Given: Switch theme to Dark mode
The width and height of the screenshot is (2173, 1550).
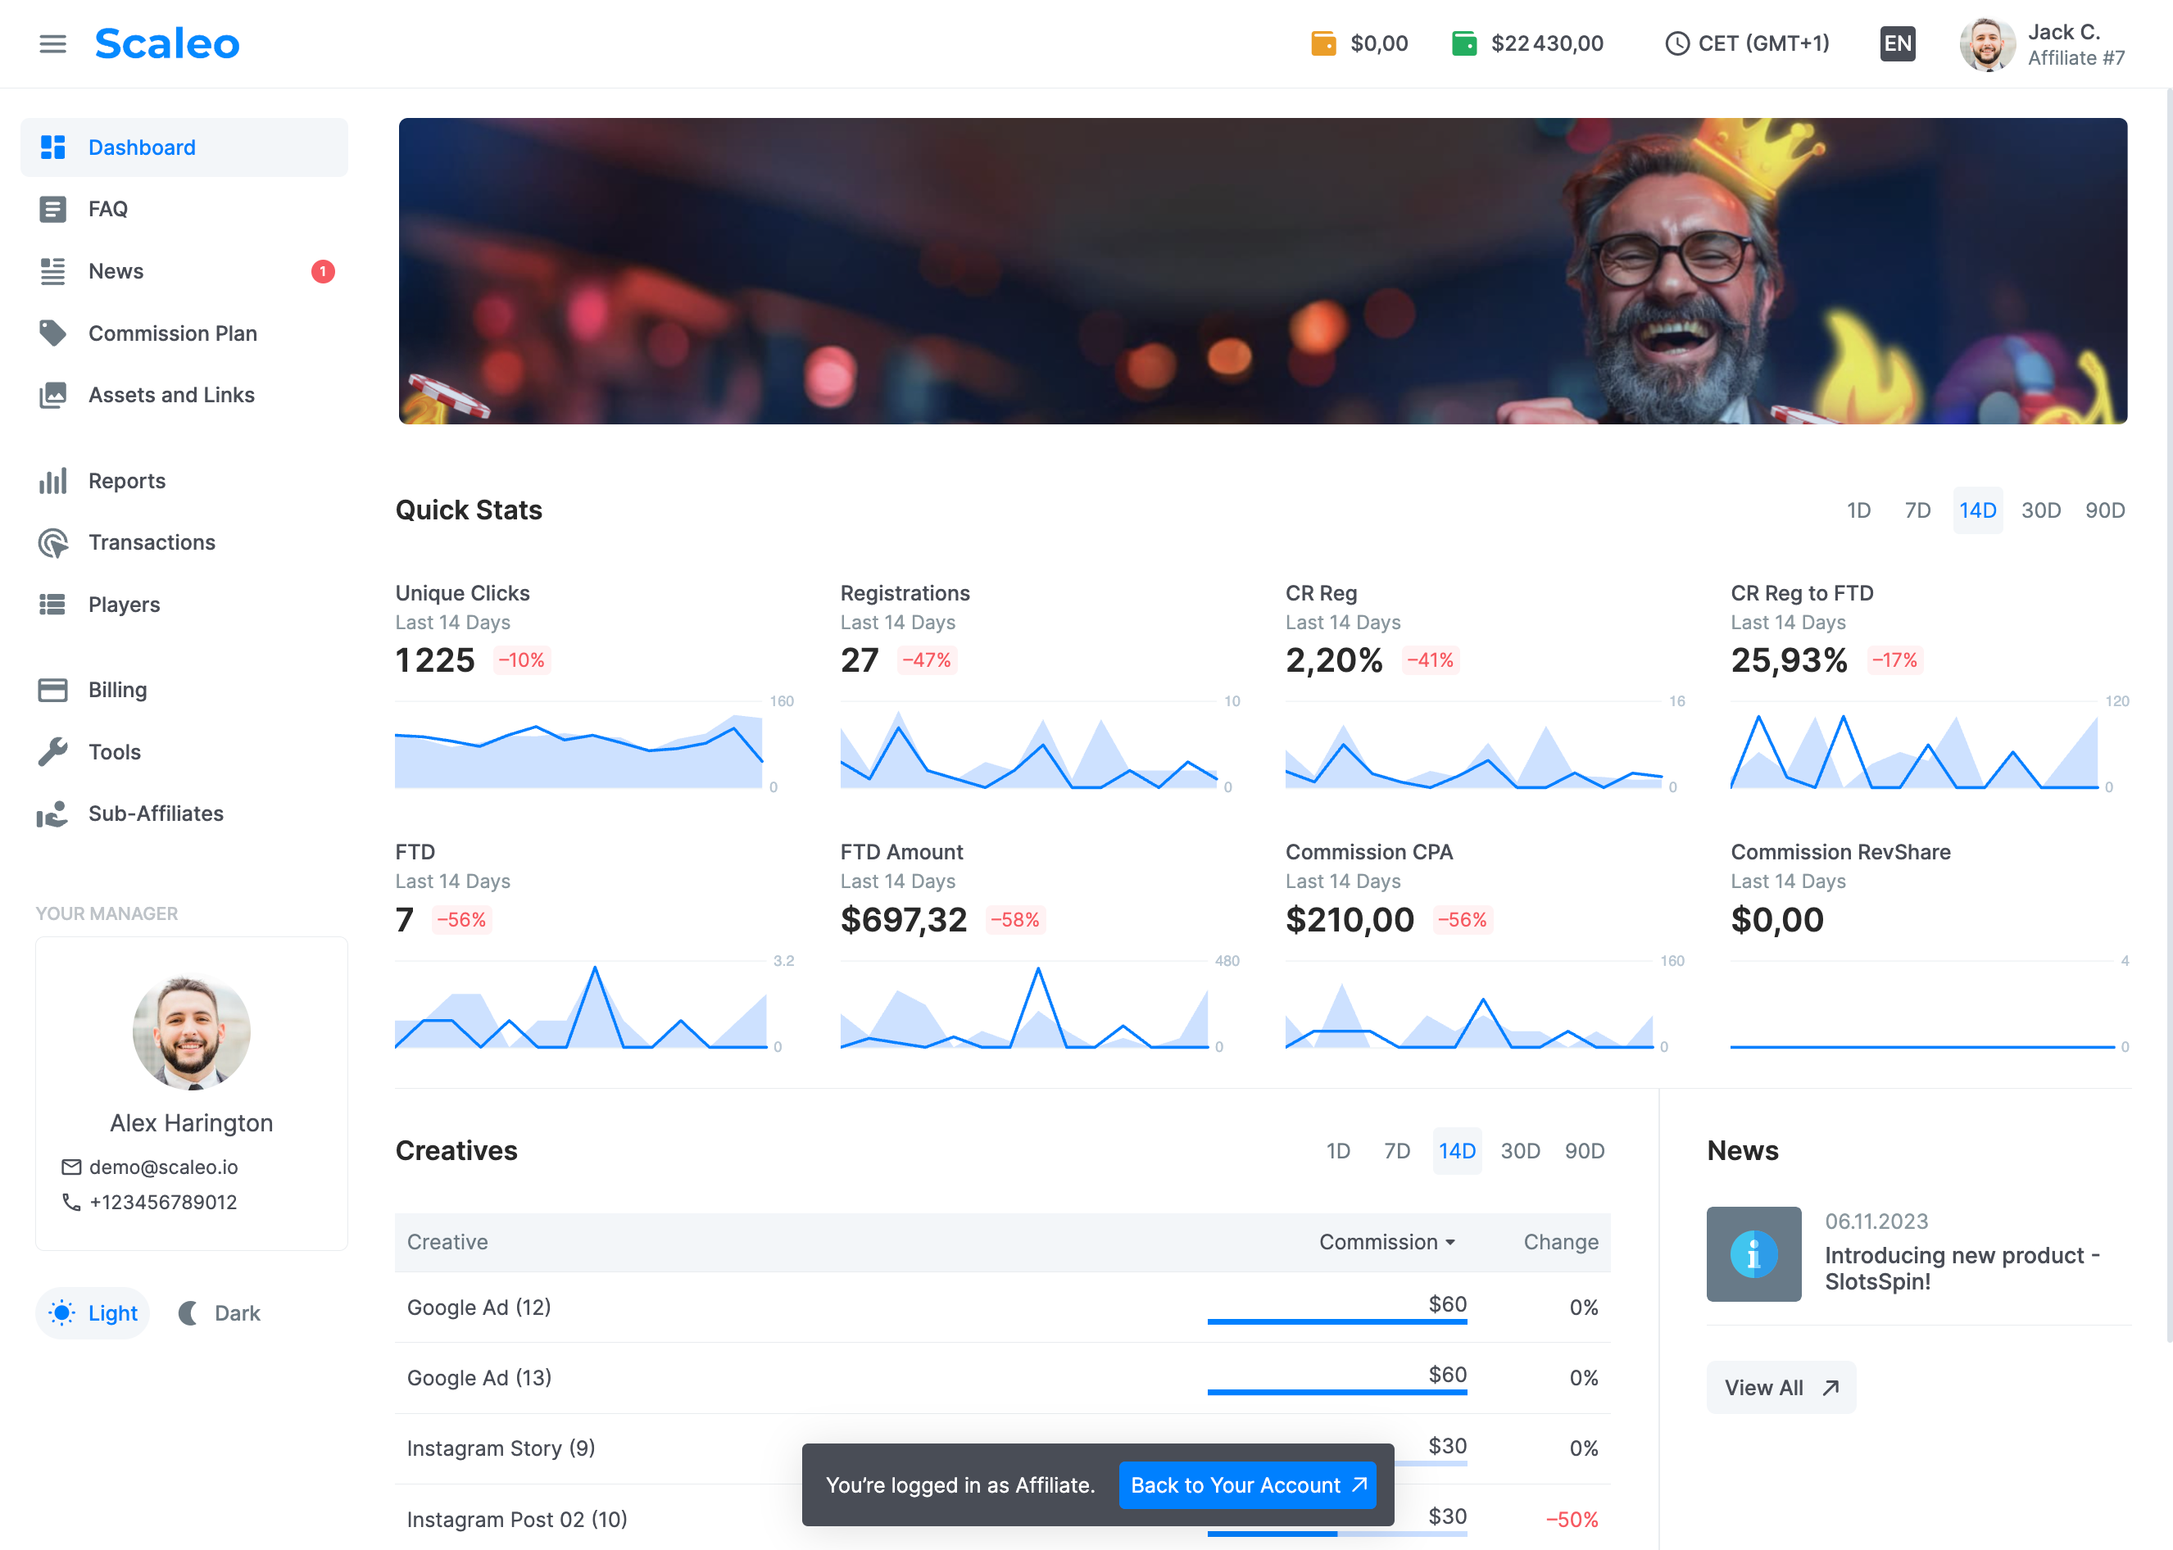Looking at the screenshot, I should tap(219, 1312).
